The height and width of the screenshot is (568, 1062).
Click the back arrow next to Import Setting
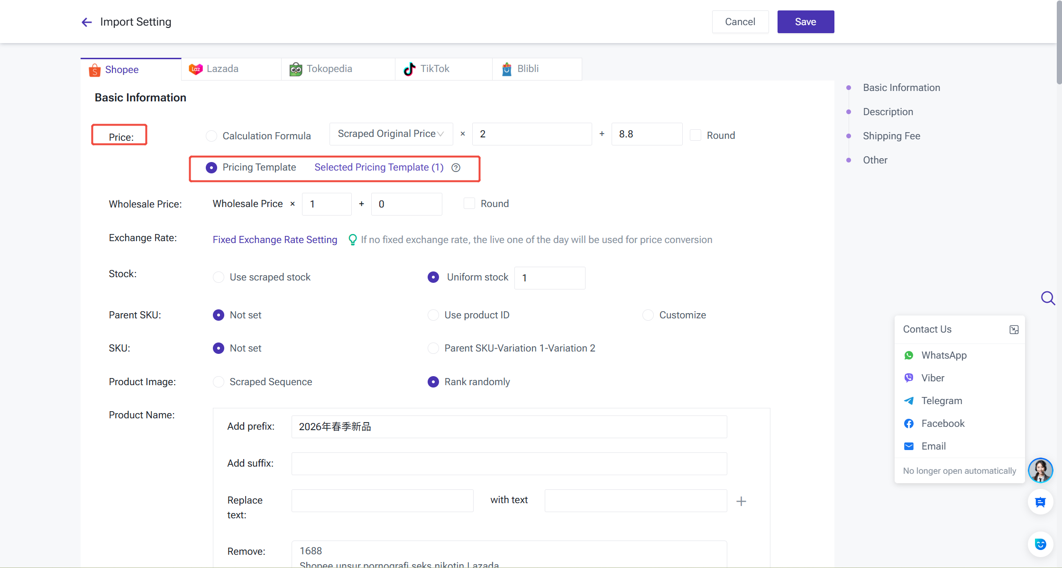[x=86, y=22]
